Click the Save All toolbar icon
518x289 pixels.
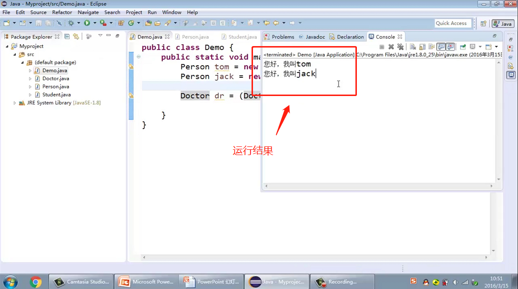tap(48, 23)
